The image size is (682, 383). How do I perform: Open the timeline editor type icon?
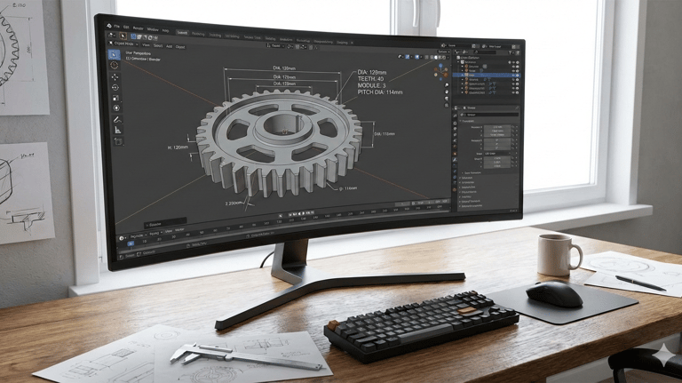click(122, 238)
